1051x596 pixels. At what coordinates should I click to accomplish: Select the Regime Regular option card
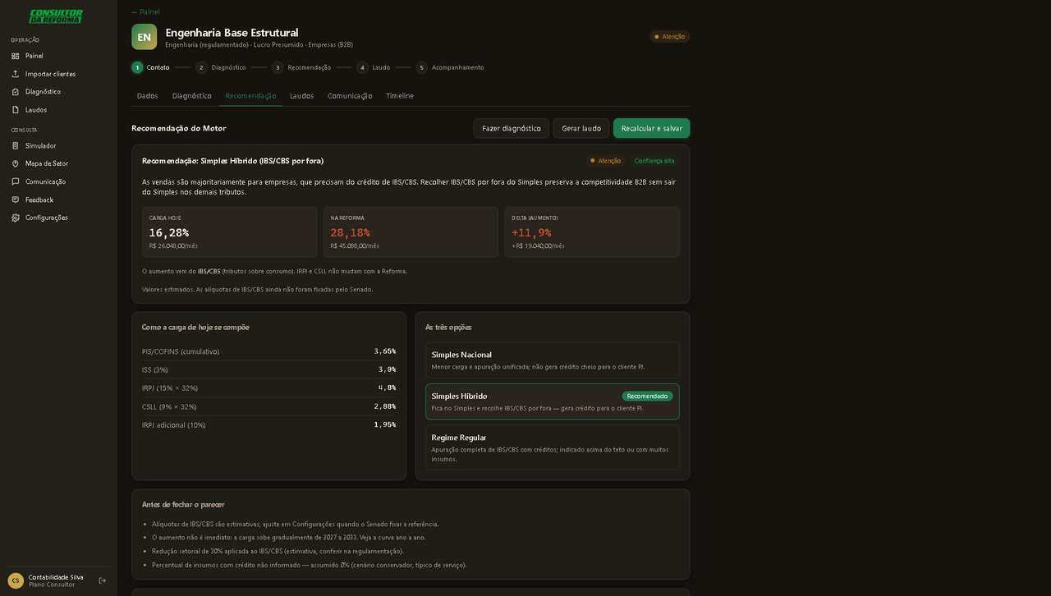[x=553, y=447]
